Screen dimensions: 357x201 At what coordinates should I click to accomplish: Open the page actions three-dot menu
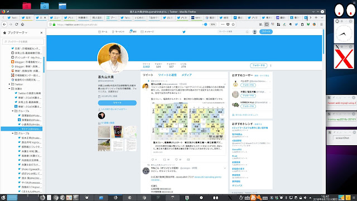click(223, 25)
